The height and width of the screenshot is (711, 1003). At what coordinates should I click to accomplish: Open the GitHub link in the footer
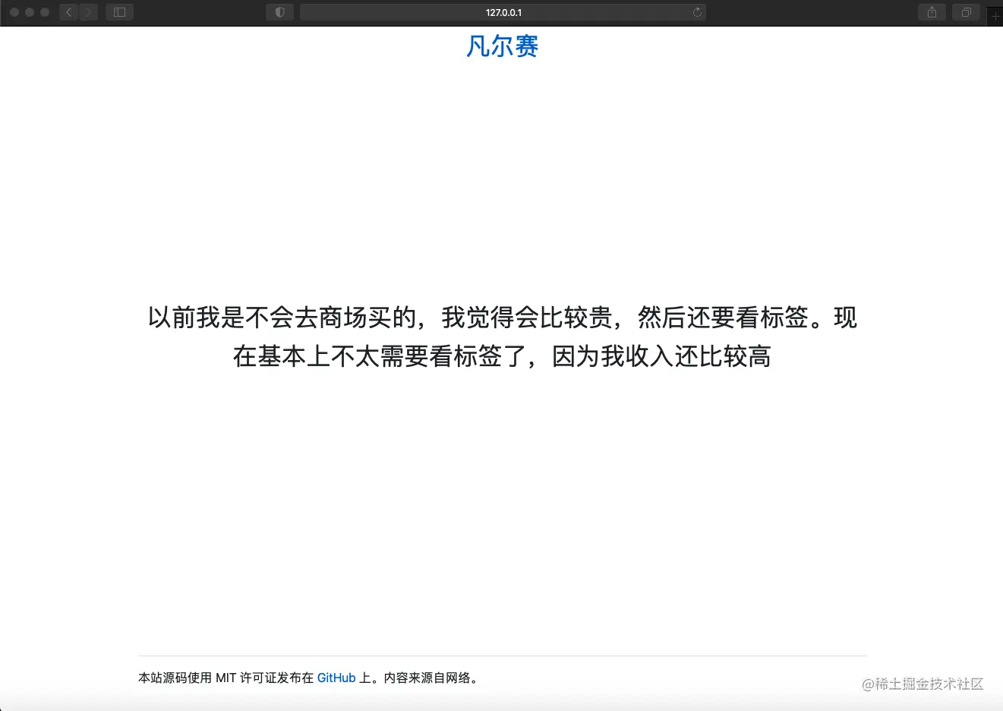tap(336, 678)
